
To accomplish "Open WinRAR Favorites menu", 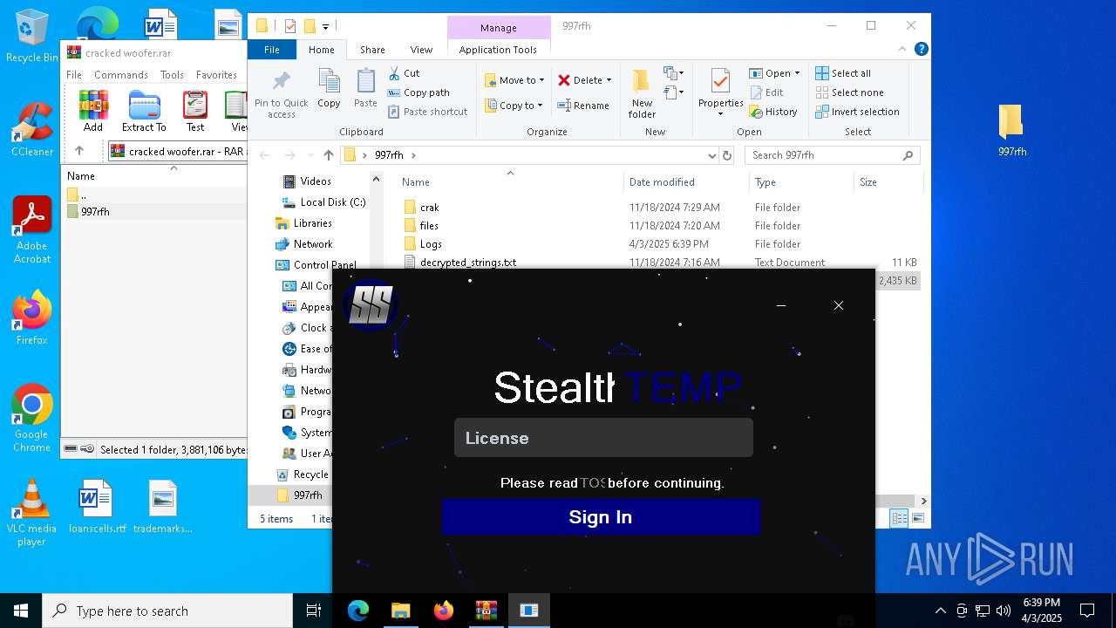I will tap(216, 75).
